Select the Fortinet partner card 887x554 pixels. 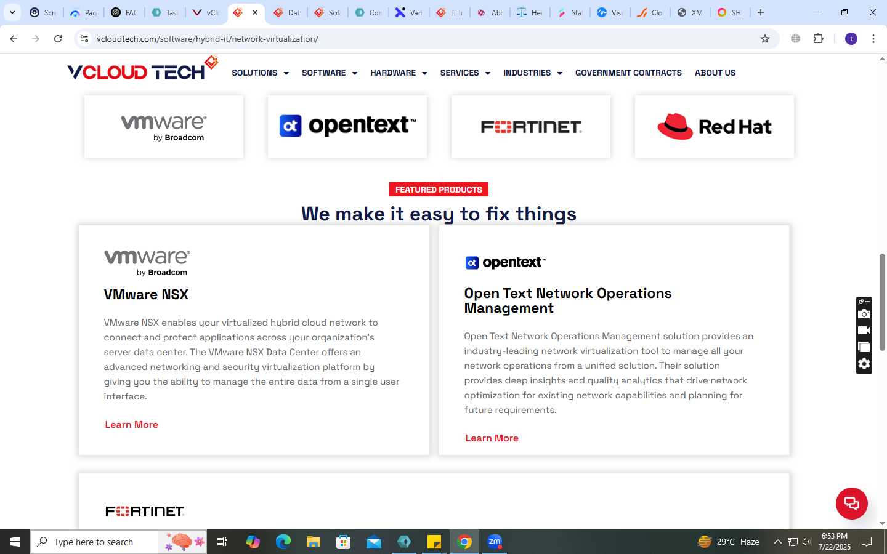531,127
